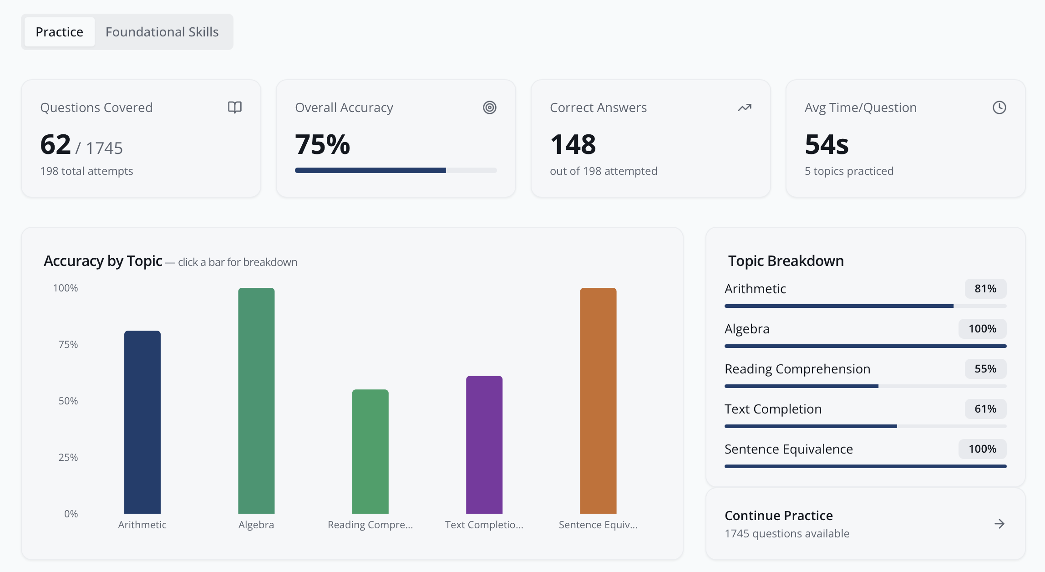Select the purple Text Completion bar
This screenshot has width=1045, height=572.
click(x=484, y=444)
